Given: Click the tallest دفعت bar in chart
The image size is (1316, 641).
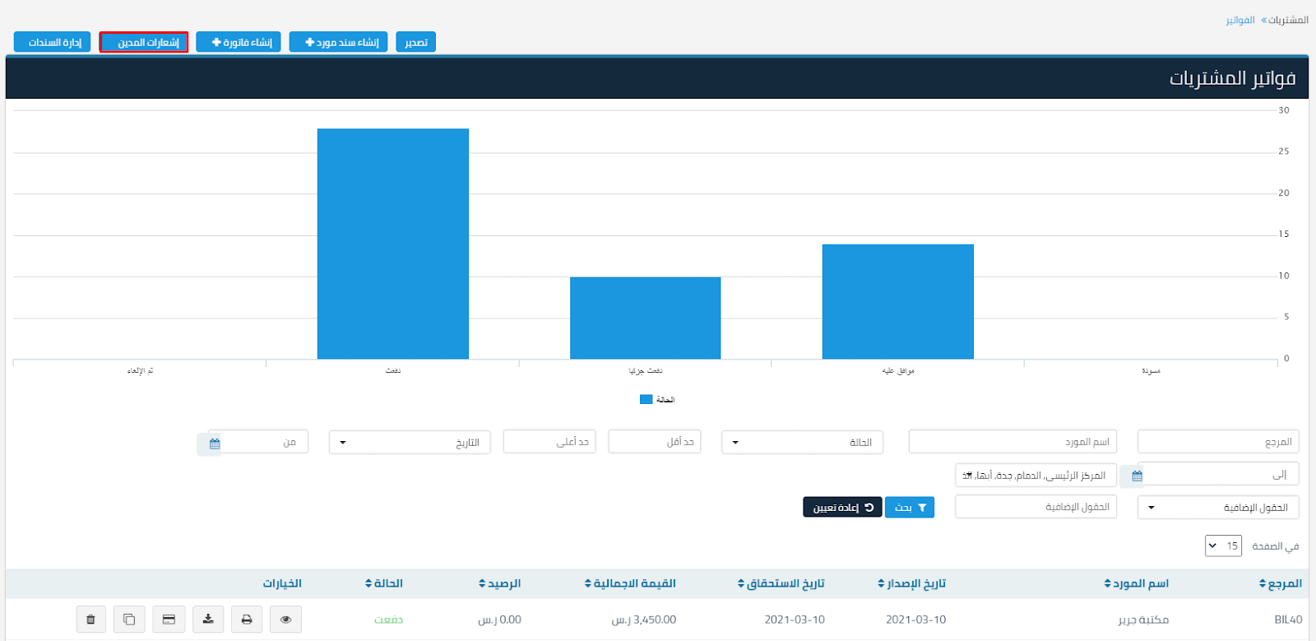Looking at the screenshot, I should (x=393, y=244).
